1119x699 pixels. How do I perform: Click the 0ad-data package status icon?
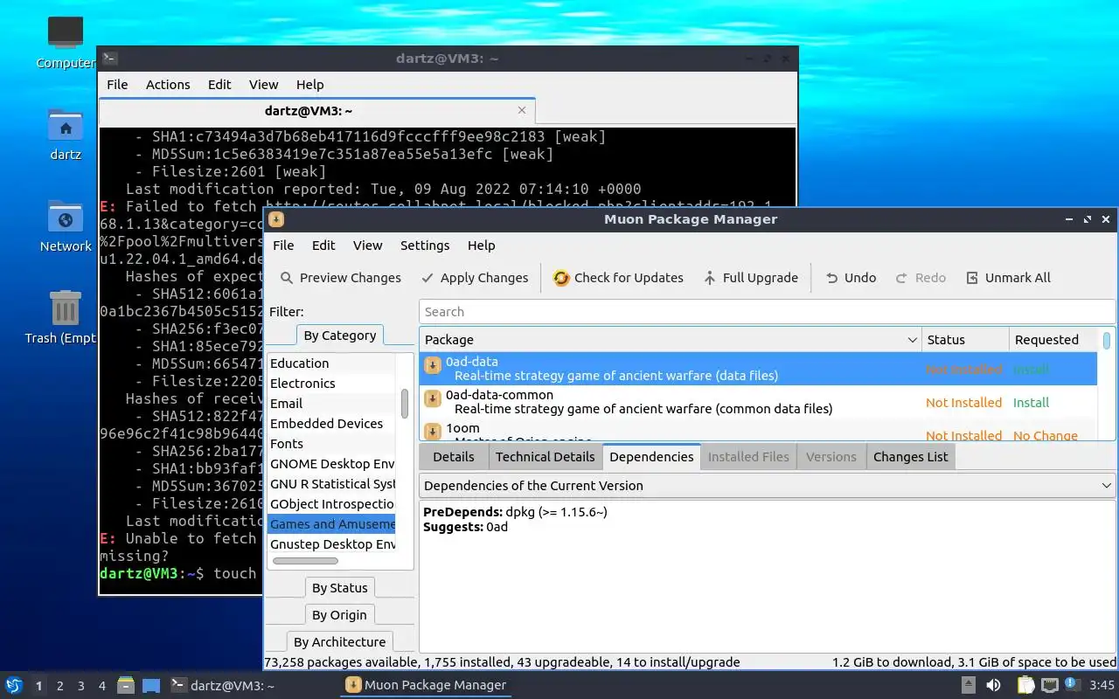click(432, 365)
